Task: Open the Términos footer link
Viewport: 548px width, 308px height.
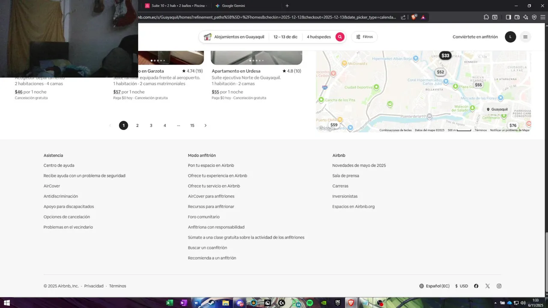Action: [x=118, y=286]
